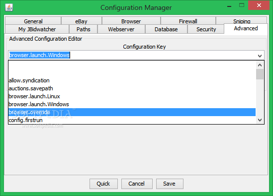Select the Firewall tab
This screenshot has width=273, height=196.
click(x=188, y=21)
